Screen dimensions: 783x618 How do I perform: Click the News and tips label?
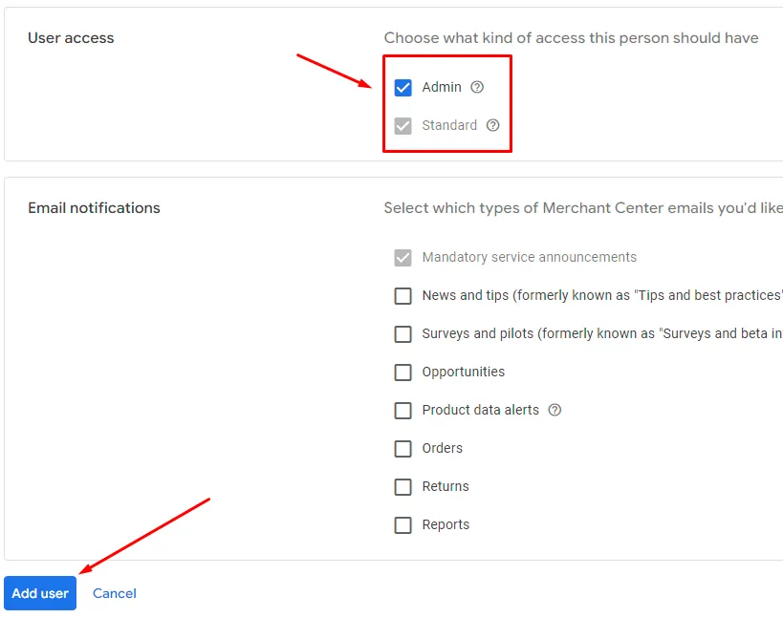602,295
